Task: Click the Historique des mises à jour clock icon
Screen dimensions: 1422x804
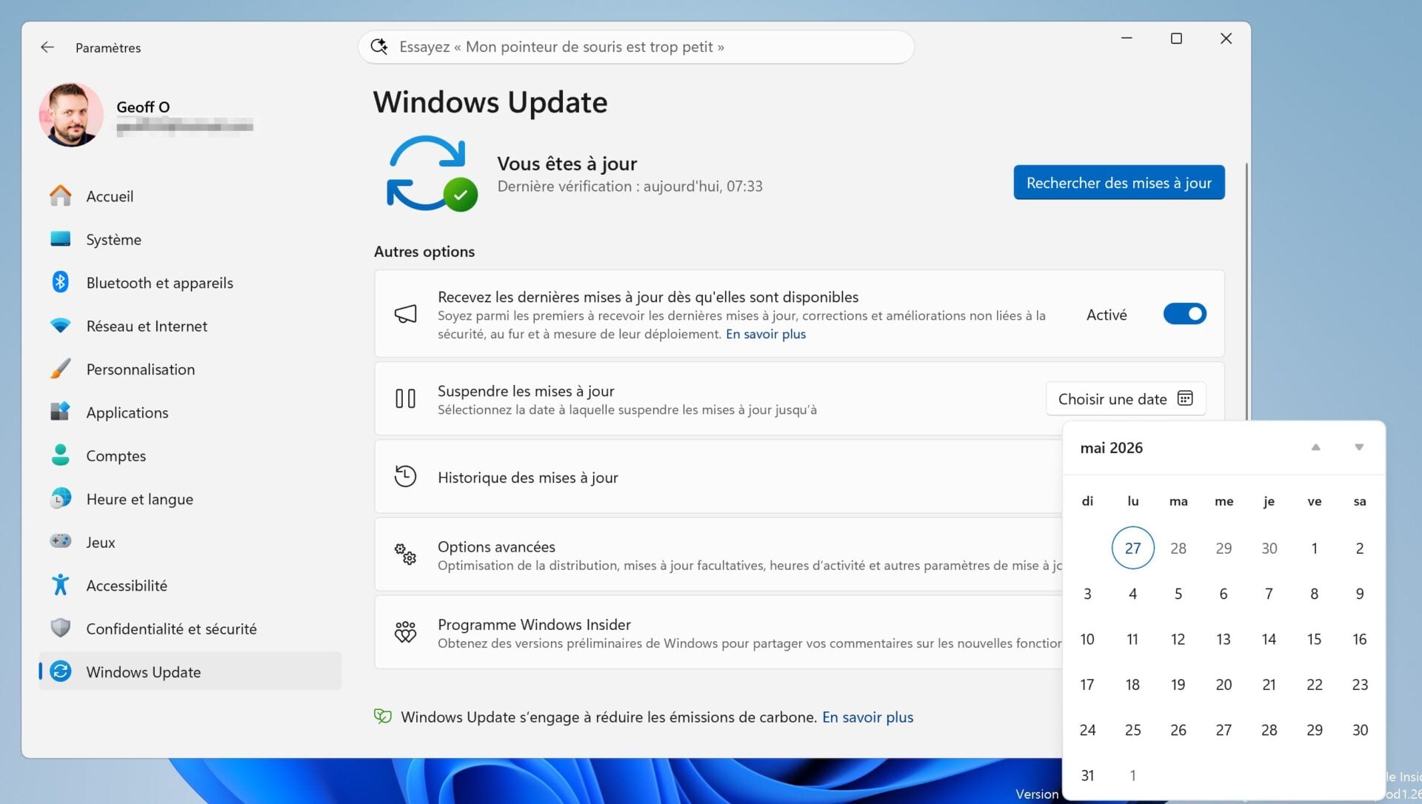Action: (x=406, y=476)
